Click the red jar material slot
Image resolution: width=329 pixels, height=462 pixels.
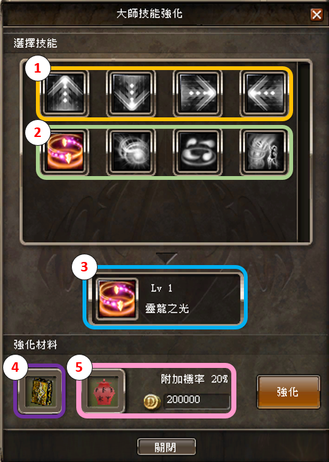[104, 391]
